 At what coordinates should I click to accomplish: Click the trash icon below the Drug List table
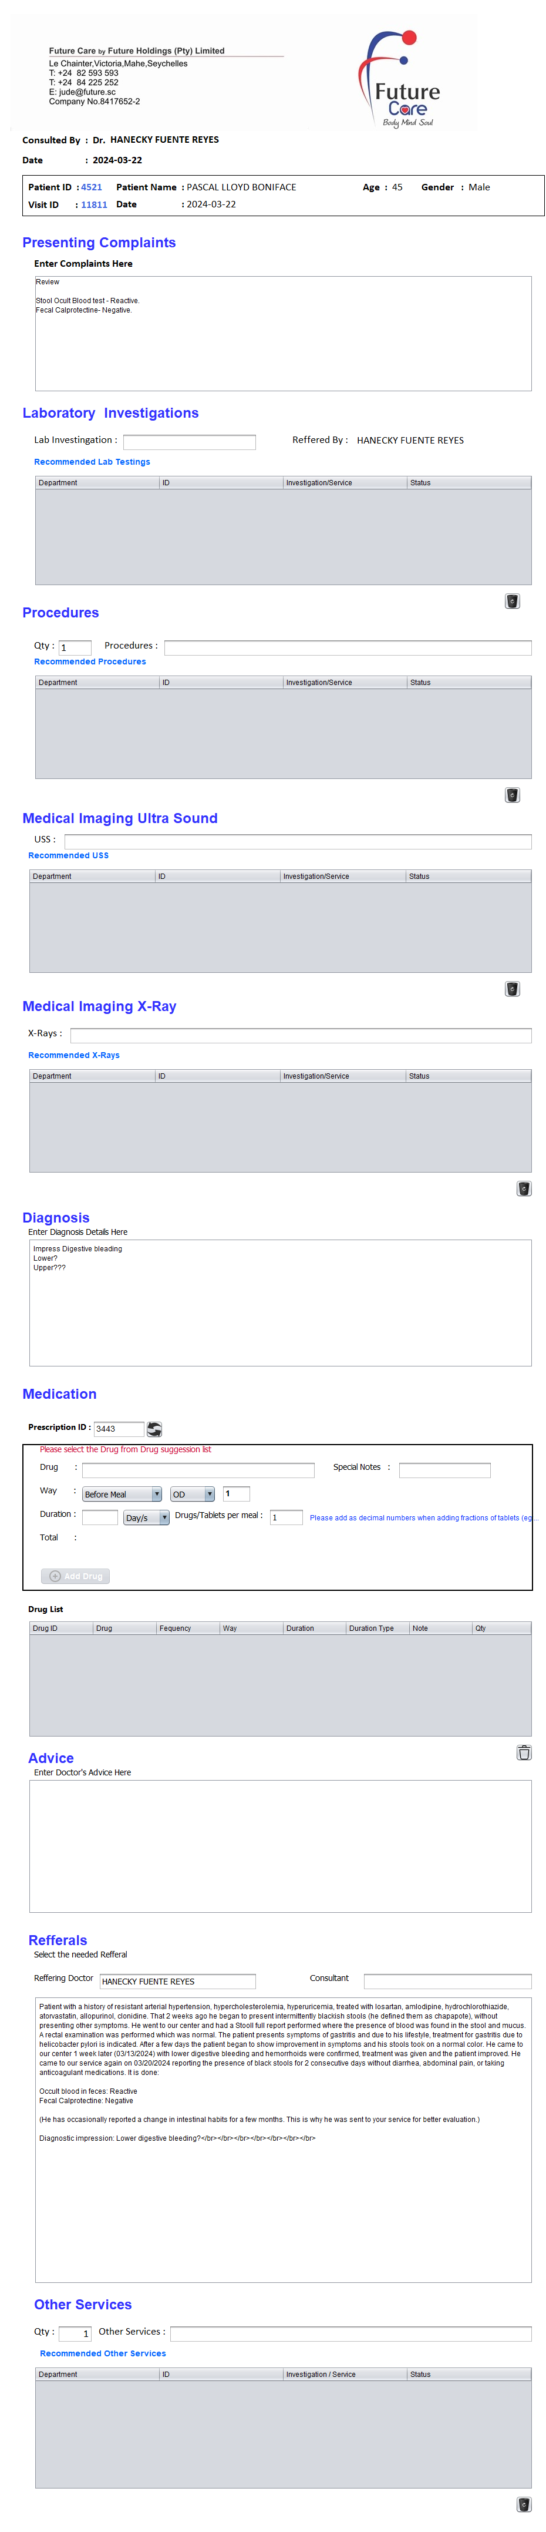524,1752
